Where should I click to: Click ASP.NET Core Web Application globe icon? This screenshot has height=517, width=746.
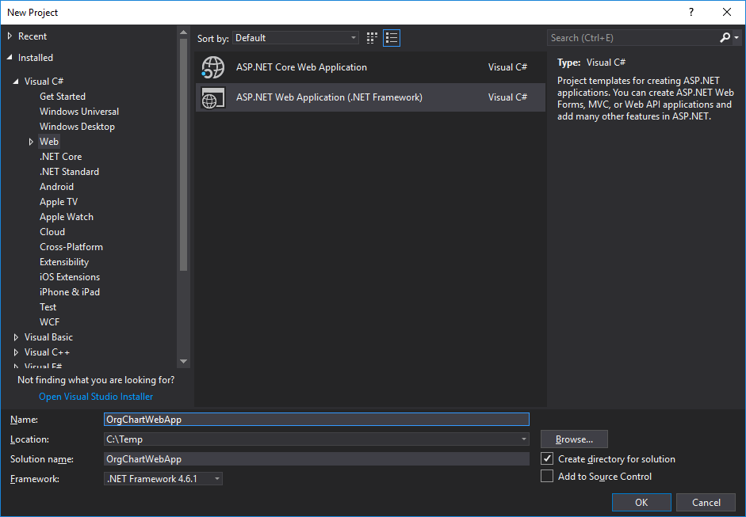212,67
